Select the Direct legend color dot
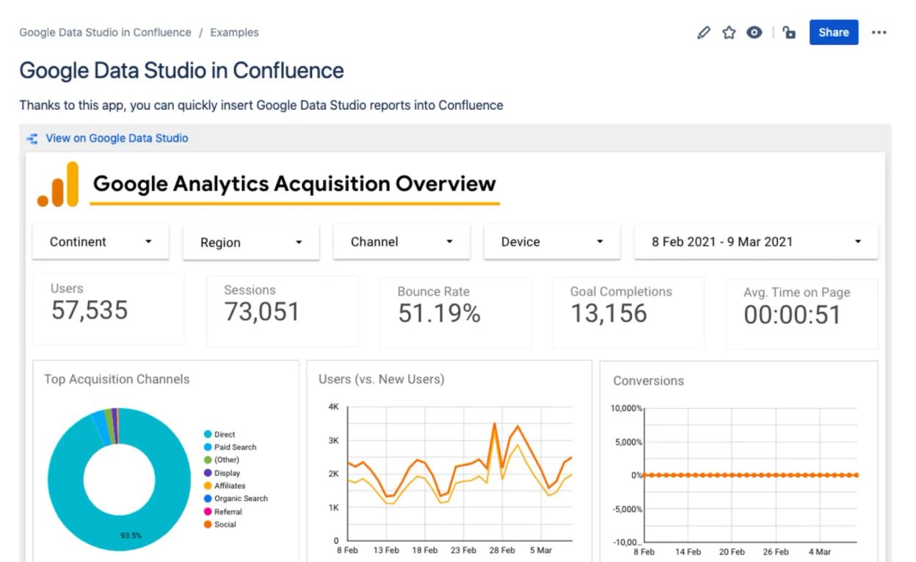Viewport: 916px width, 562px height. click(208, 434)
